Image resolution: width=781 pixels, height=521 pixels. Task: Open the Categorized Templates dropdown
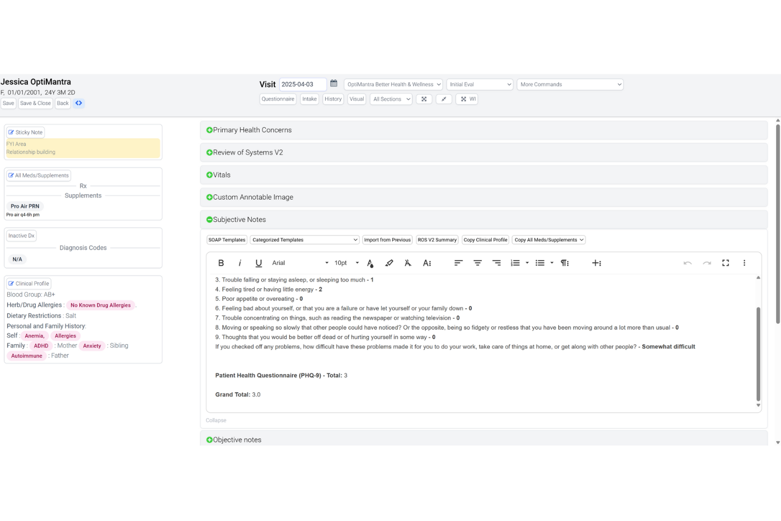tap(304, 239)
